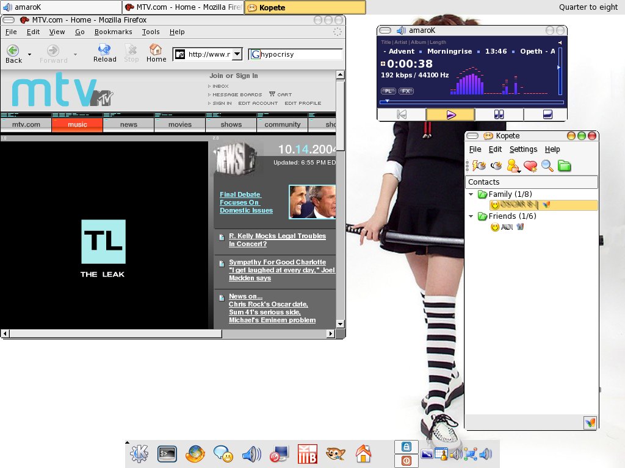Click the protocol status icon at Kopete's bottom

tap(590, 422)
